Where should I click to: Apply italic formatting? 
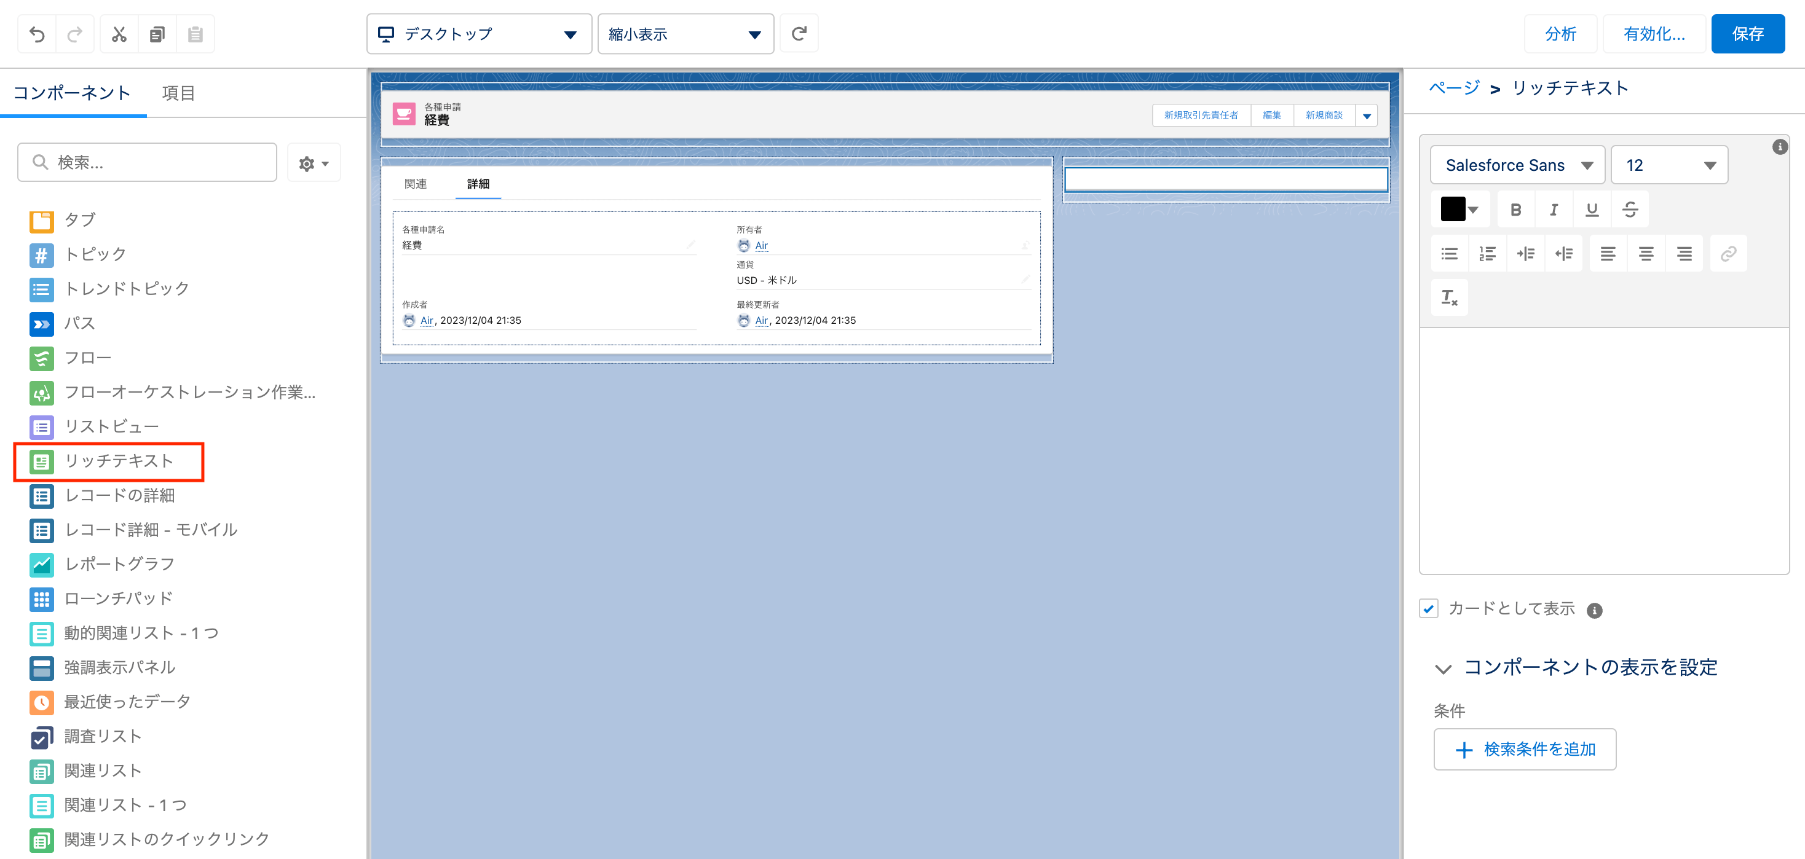[1554, 210]
